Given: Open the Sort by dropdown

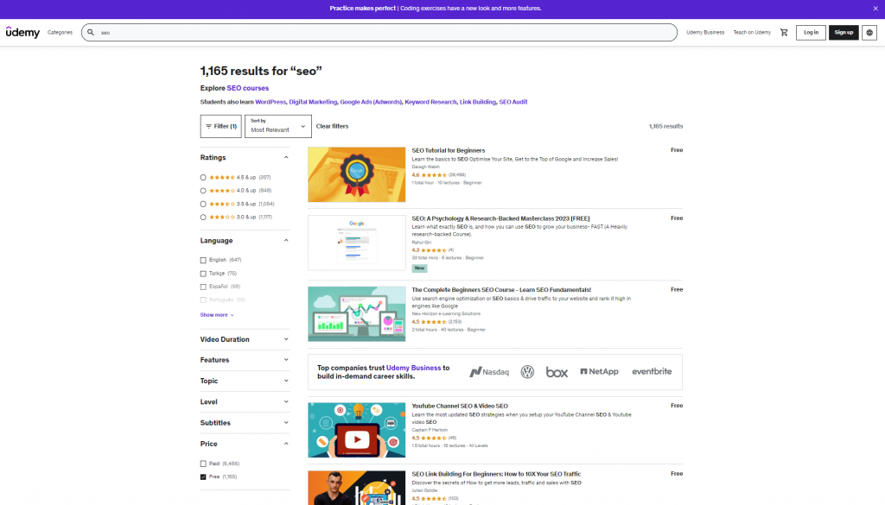Looking at the screenshot, I should point(277,126).
